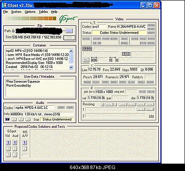Click the Len field showing 12:15.70
The height and width of the screenshot is (171, 185).
coord(94,69)
